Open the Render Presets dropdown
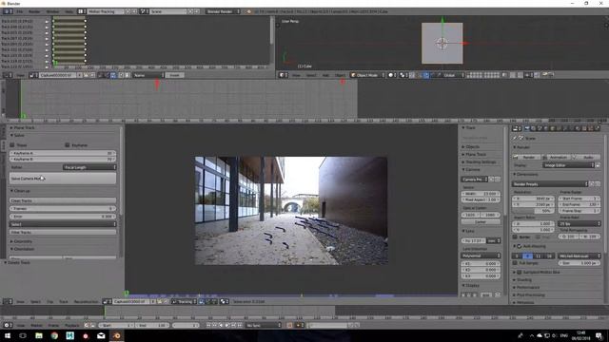Viewport: 609px width, 342px height. click(550, 183)
